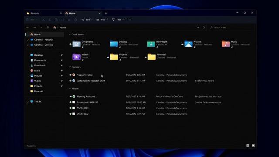Expand This PC in sidebar

[28, 102]
